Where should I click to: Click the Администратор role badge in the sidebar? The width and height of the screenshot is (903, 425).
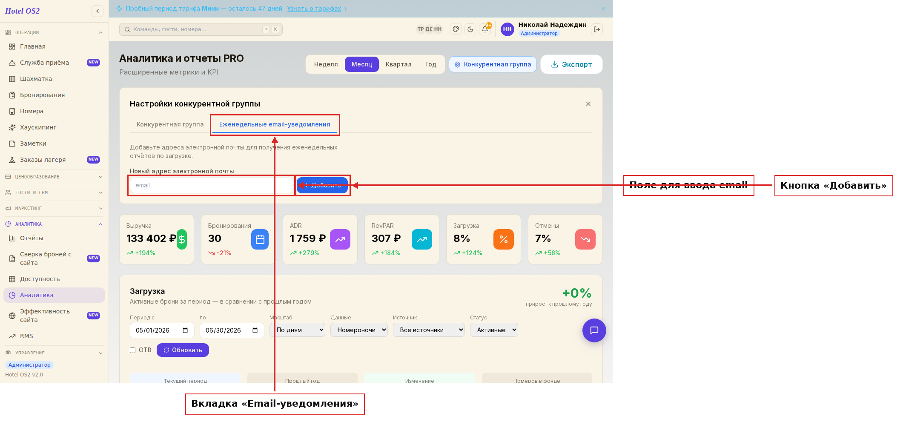pos(29,365)
